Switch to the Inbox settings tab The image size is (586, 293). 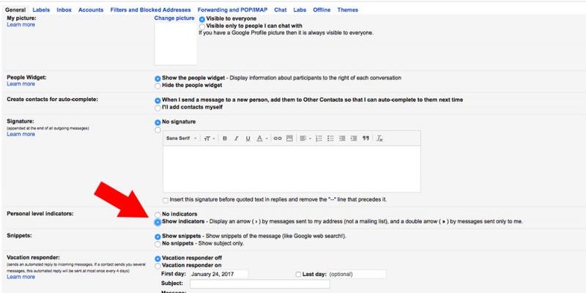coord(64,10)
